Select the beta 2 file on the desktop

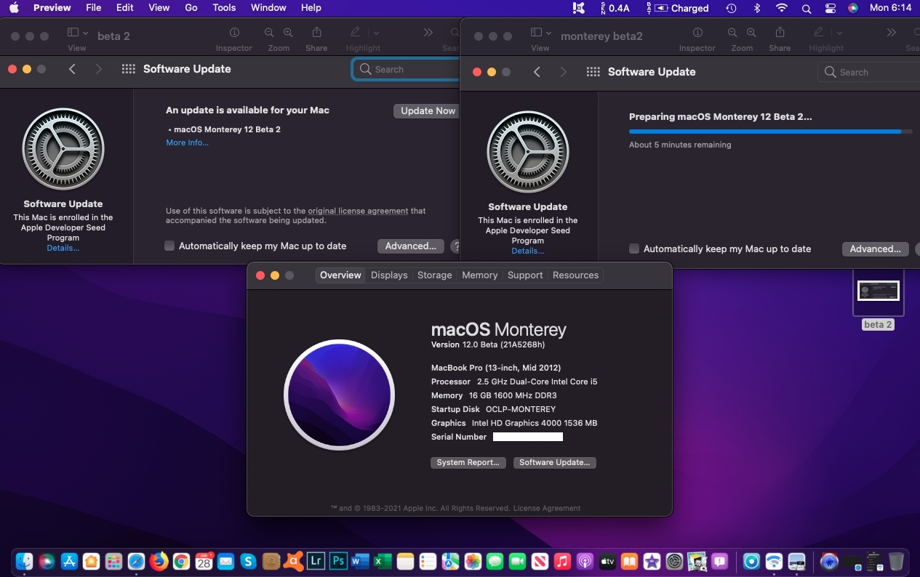[878, 299]
